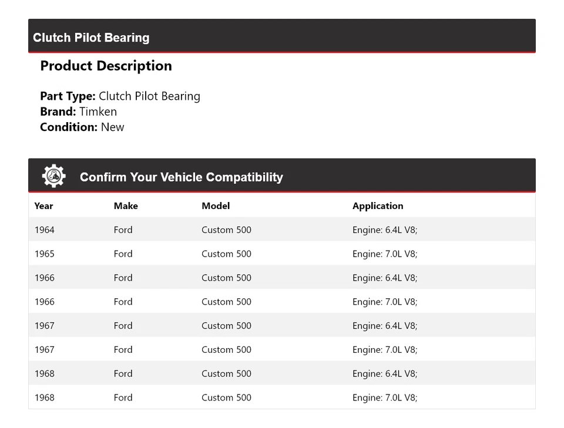
Task: Click the Condition: New text line
Action: pos(82,127)
